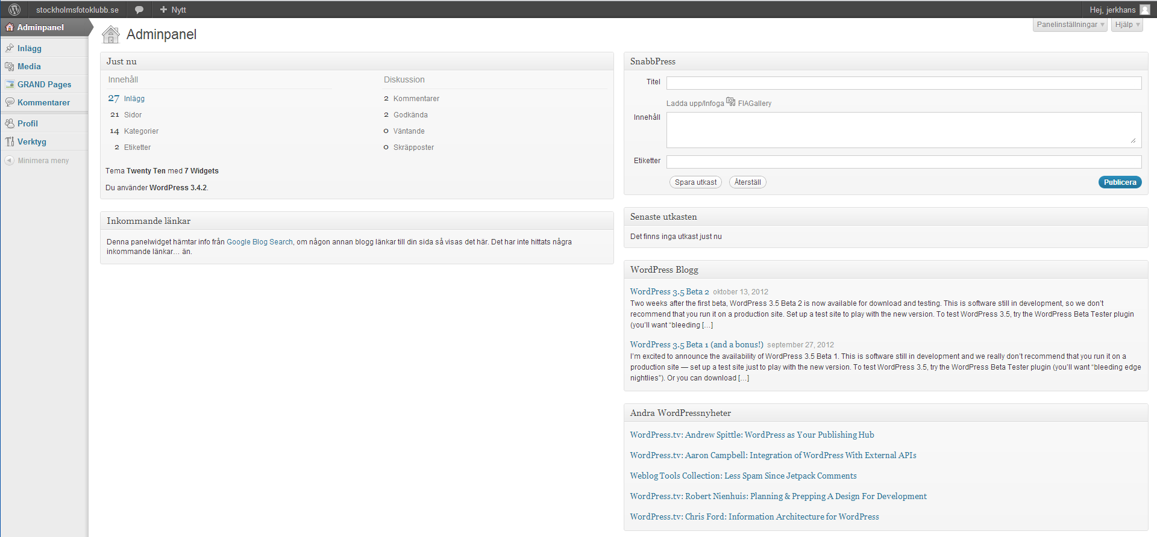Click the WordPress Blogg widget header
Viewport: 1157px width, 537px height.
tap(886, 270)
